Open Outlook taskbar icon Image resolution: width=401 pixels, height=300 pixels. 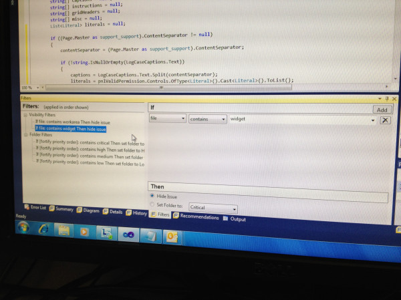(172, 237)
